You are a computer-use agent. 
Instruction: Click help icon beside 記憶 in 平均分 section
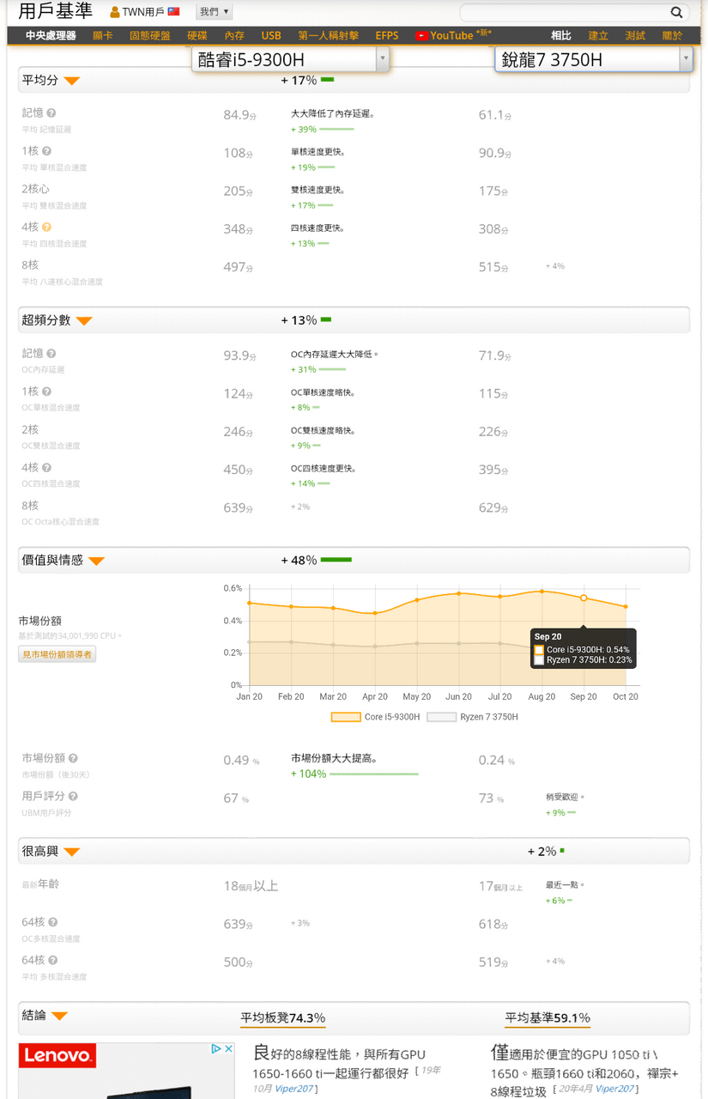point(51,112)
